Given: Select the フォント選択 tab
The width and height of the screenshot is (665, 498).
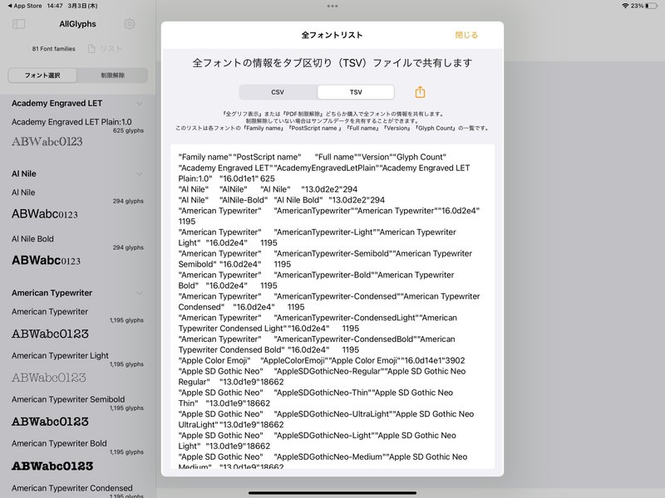Looking at the screenshot, I should click(x=42, y=76).
